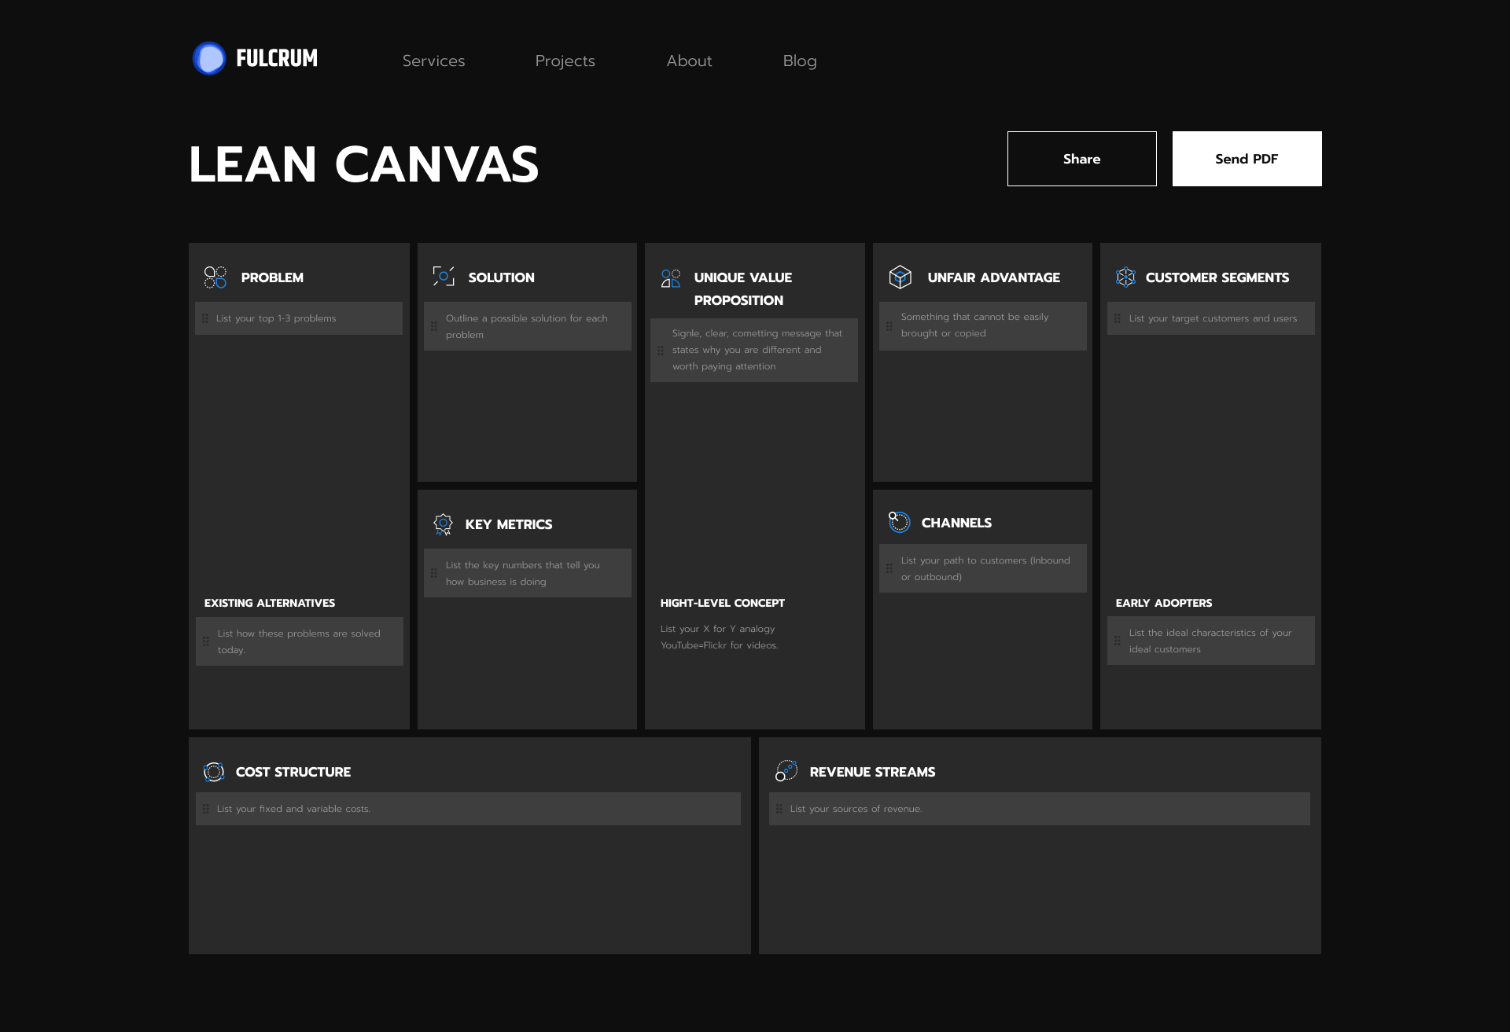This screenshot has height=1032, width=1510.
Task: Click the Unique Value Proposition icon
Action: pyautogui.click(x=671, y=275)
